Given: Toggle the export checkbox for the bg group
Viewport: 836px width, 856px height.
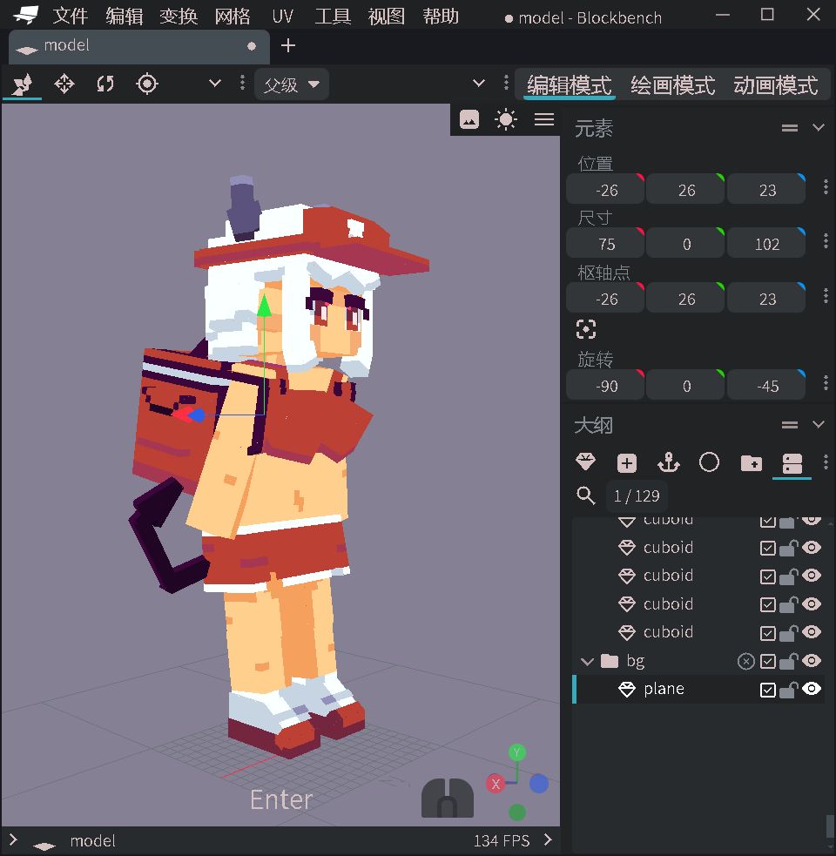Looking at the screenshot, I should 768,662.
